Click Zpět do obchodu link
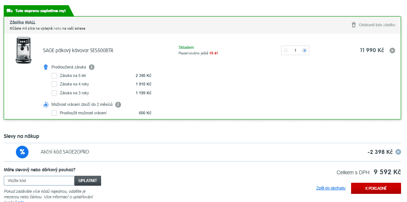This screenshot has width=407, height=202. click(331, 188)
